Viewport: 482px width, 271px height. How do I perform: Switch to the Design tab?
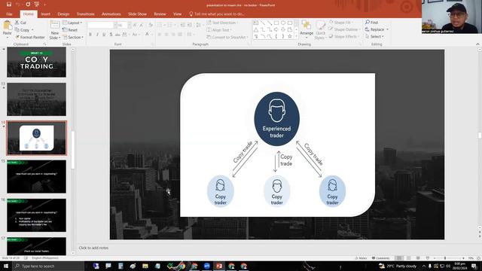(x=63, y=14)
